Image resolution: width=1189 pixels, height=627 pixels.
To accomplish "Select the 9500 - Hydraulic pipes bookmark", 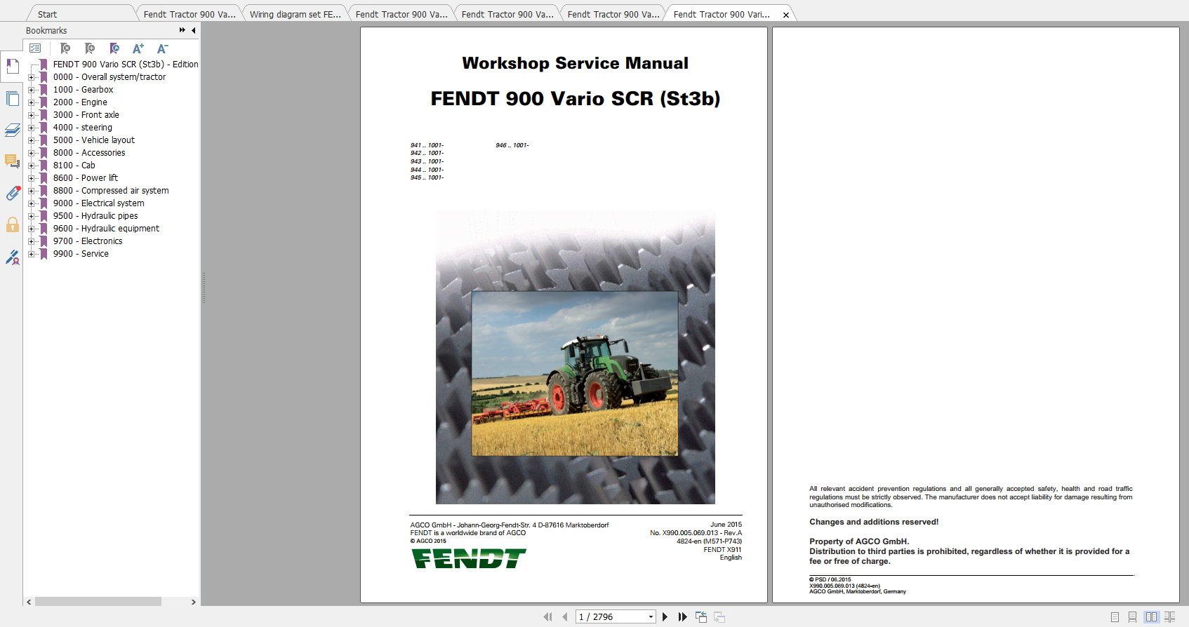I will (x=95, y=216).
